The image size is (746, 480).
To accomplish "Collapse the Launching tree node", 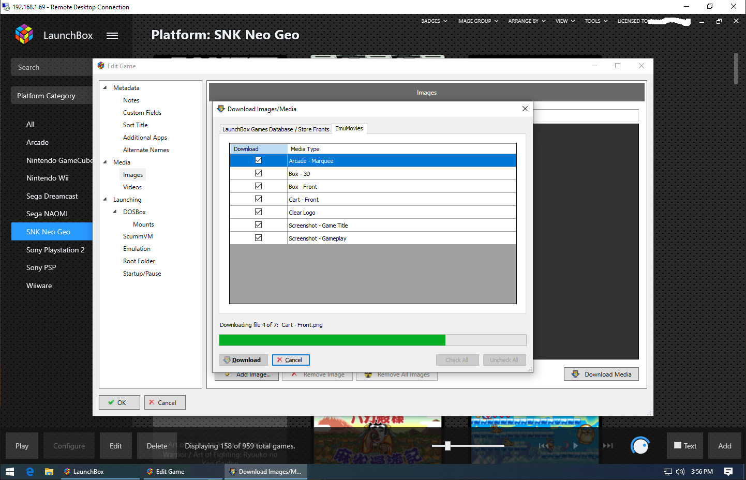I will pos(105,200).
